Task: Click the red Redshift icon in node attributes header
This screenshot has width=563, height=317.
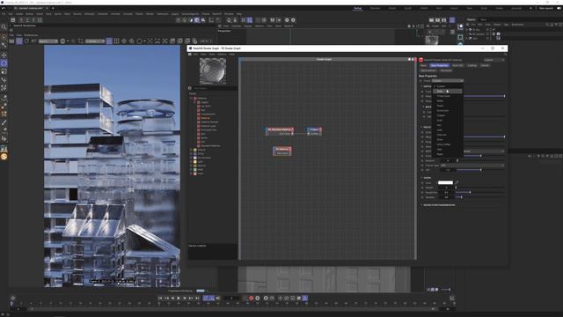Action: (420, 60)
